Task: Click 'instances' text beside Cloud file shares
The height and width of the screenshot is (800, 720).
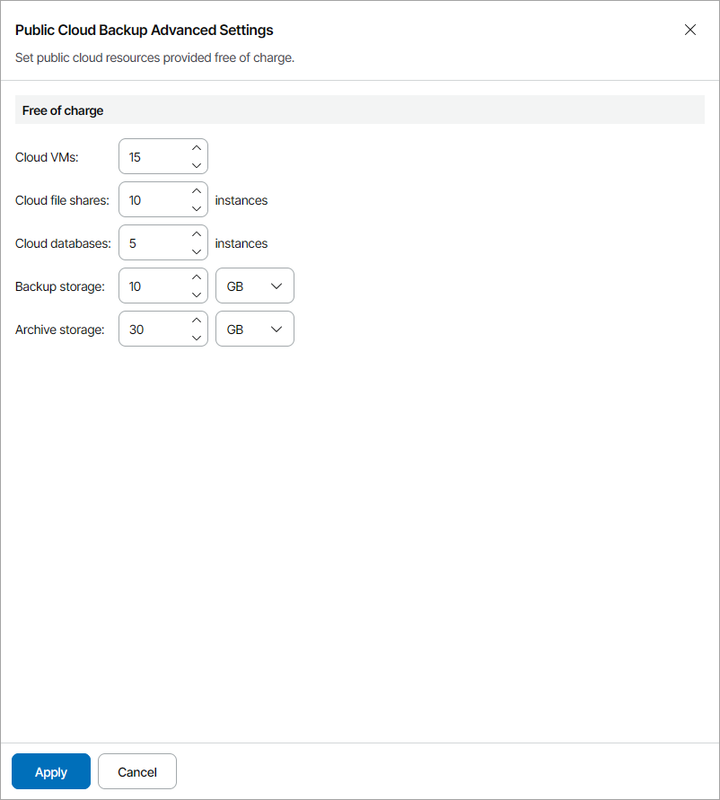Action: tap(241, 200)
